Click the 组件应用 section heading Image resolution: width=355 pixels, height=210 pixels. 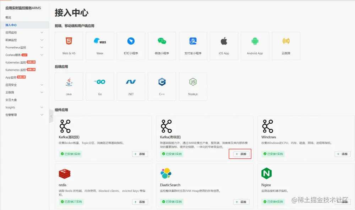point(61,110)
